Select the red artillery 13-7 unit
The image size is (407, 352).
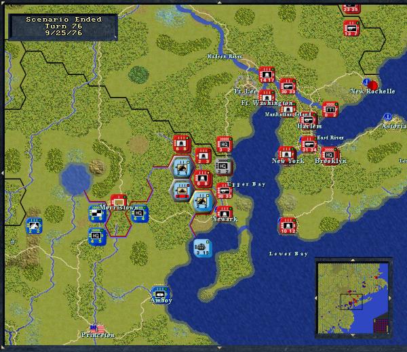tap(351, 28)
